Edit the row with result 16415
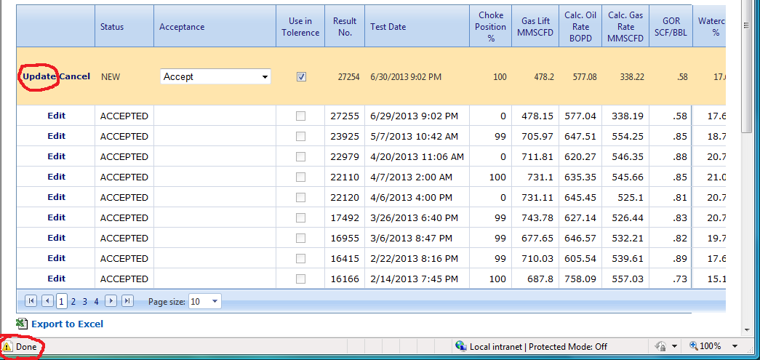 coord(56,258)
